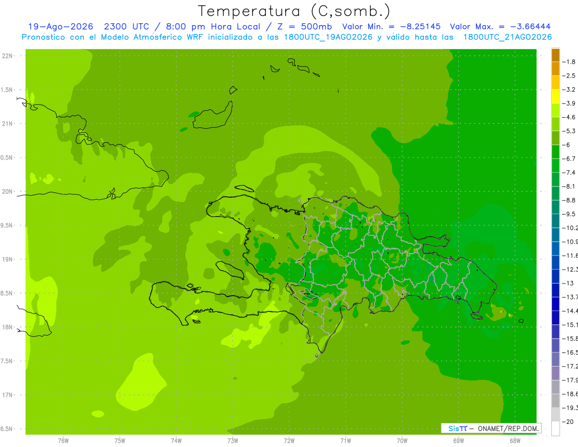Click the 20N latitude label
Viewport: 578px width, 447px height.
(x=8, y=192)
